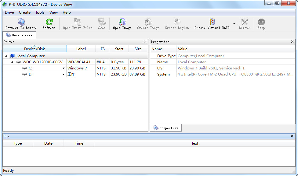
Task: Click the WDC hard disk icon
Action: pos(18,62)
